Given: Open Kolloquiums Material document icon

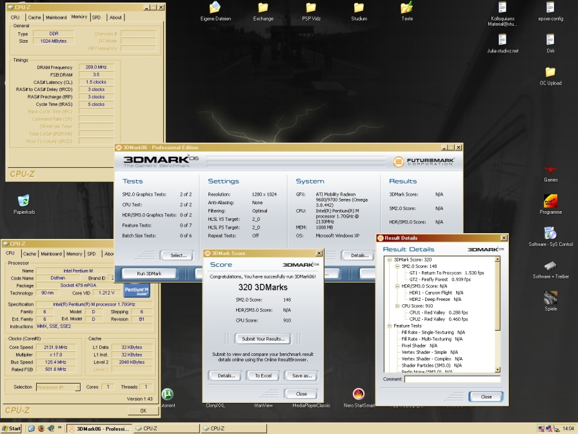Looking at the screenshot, I should [x=503, y=14].
